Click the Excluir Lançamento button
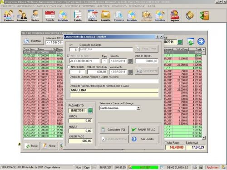The height and width of the screenshot is (170, 227). tap(114, 139)
